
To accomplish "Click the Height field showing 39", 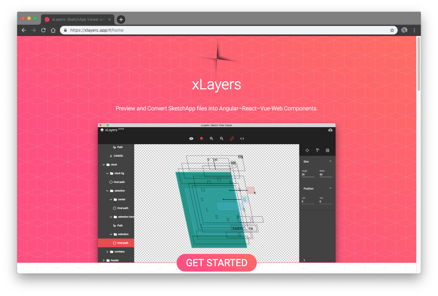I will [x=308, y=175].
